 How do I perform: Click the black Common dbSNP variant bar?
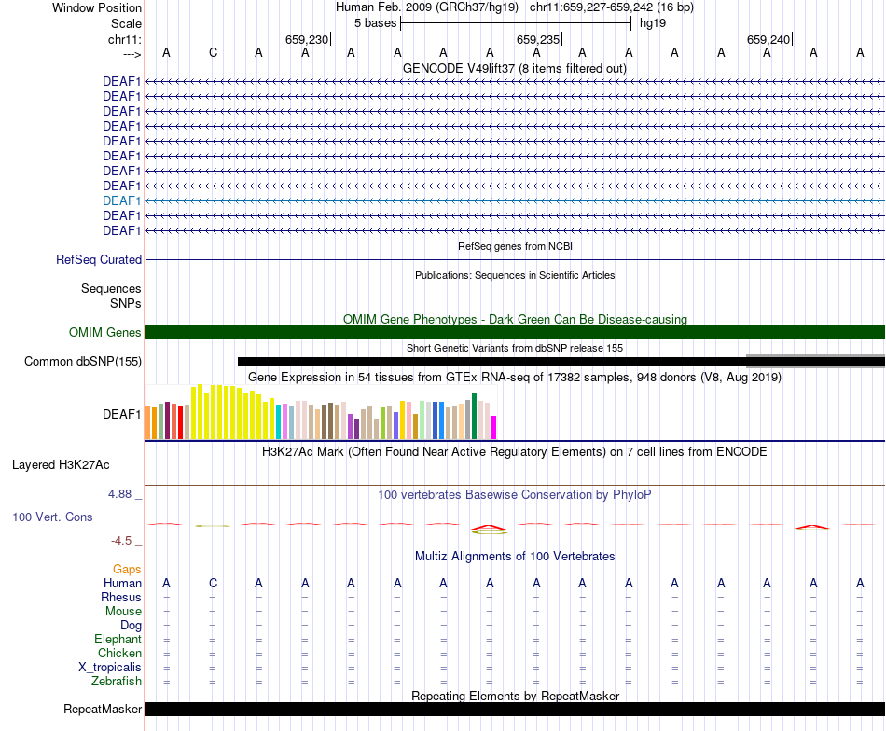coord(491,362)
